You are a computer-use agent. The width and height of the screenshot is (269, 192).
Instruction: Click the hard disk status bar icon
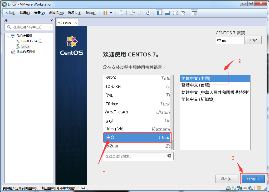tap(228, 188)
